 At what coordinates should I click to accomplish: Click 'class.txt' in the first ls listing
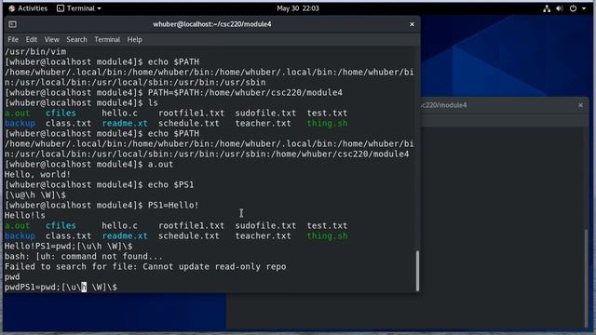click(x=68, y=124)
